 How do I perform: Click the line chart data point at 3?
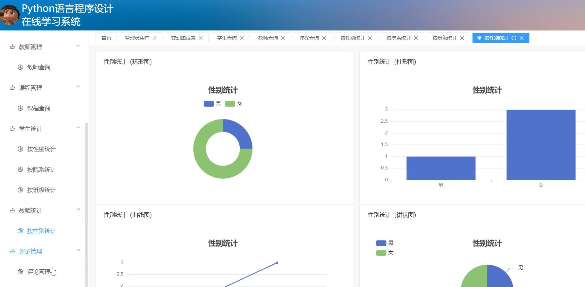[277, 263]
